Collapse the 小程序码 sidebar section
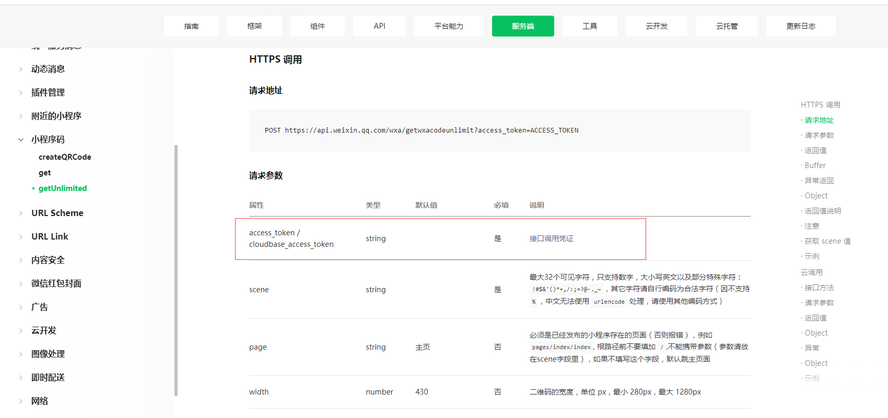The height and width of the screenshot is (418, 888). tap(48, 139)
